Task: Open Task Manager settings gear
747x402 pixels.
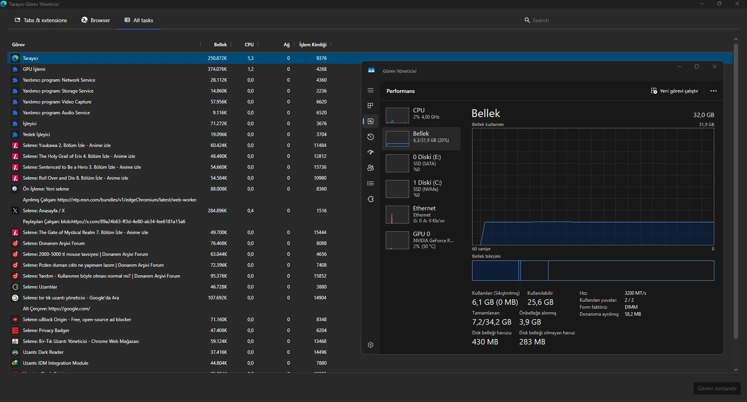Action: [370, 345]
